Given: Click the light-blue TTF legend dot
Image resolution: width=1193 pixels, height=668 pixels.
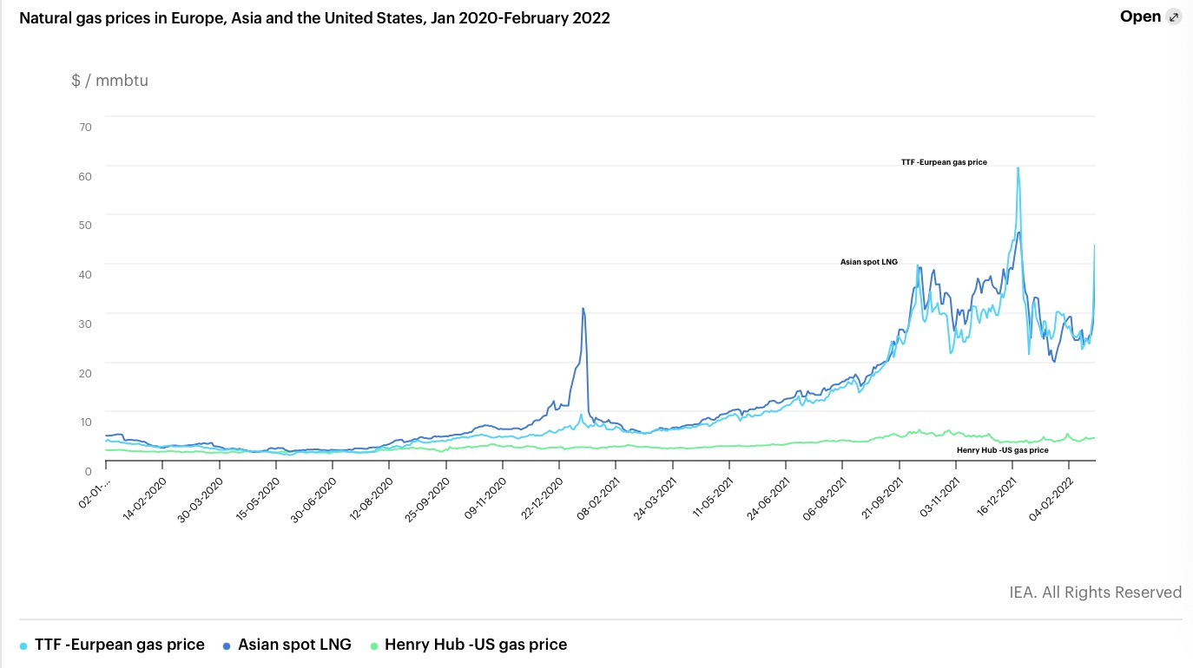Looking at the screenshot, I should click(24, 645).
